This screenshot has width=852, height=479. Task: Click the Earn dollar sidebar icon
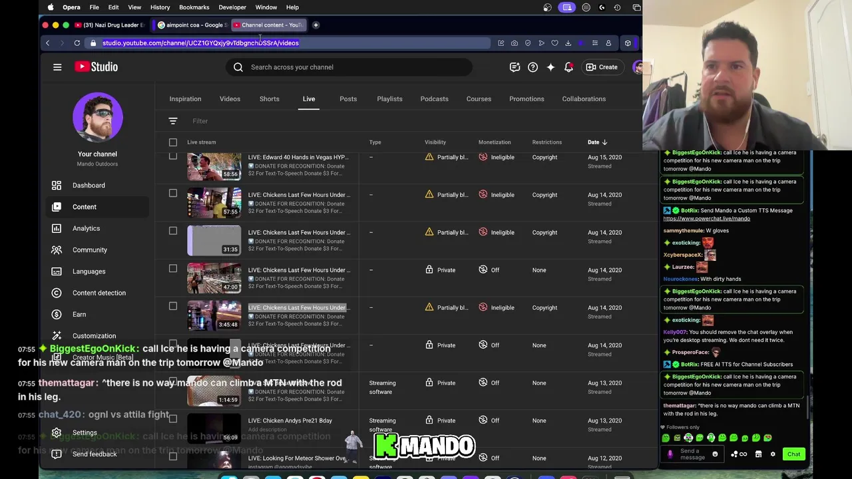tap(57, 314)
